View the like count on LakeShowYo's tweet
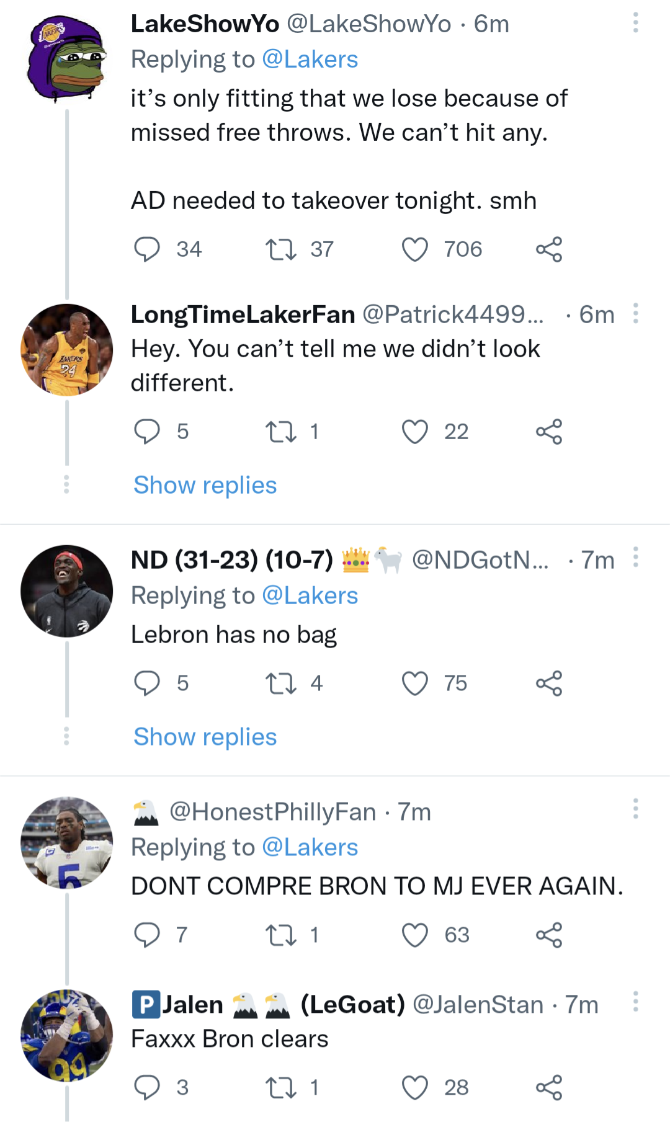670x1122 pixels. pyautogui.click(x=463, y=249)
